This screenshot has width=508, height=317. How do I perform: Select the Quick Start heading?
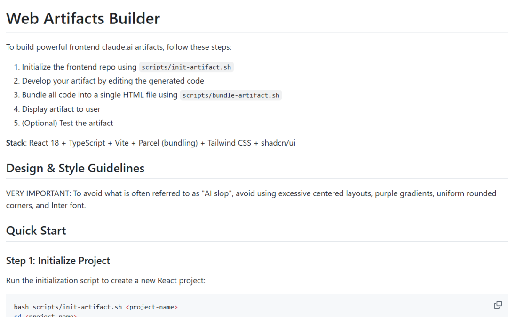click(x=36, y=231)
